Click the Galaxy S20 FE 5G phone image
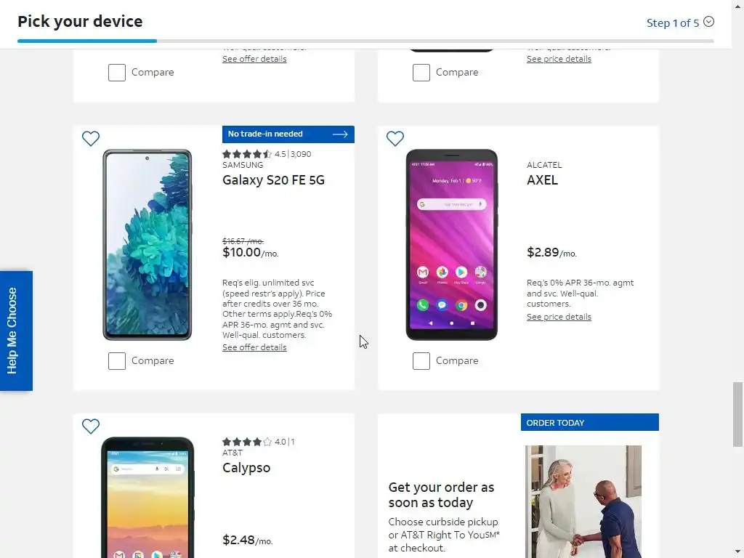 (147, 245)
